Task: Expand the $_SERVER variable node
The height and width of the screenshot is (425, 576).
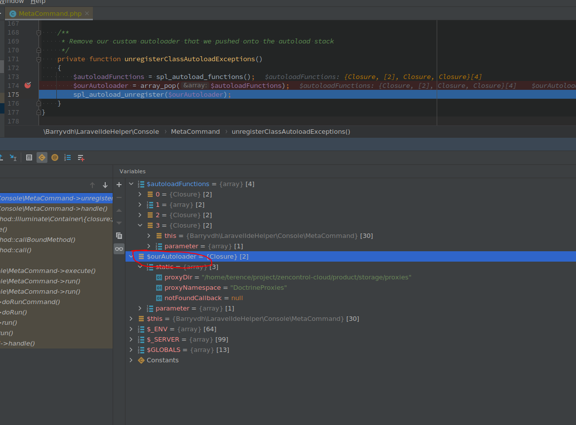Action: [x=131, y=340]
